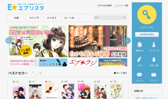
Task: Open the コメント speech bubble icon
Action: point(139,75)
